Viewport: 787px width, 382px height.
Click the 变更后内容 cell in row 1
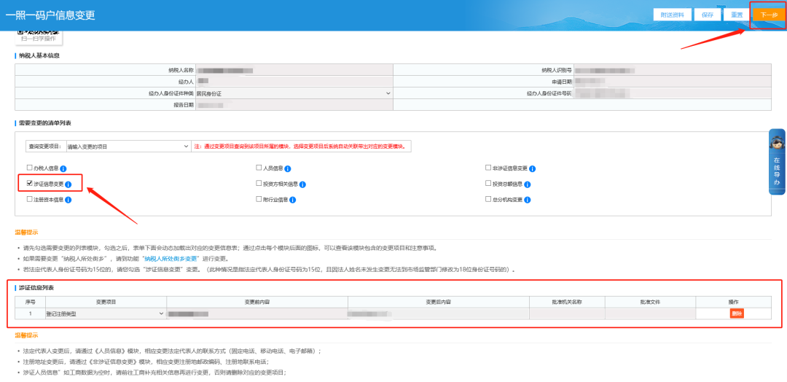(x=438, y=313)
